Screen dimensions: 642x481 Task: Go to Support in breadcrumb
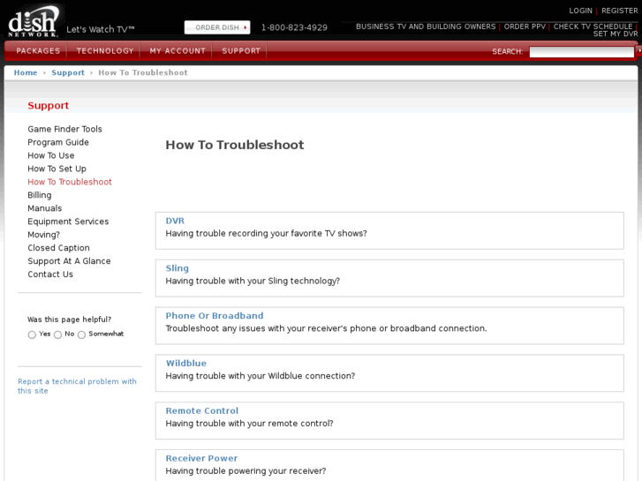68,72
